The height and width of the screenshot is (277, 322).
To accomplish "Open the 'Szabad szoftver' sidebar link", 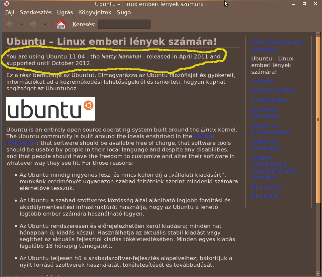I will point(273,90).
